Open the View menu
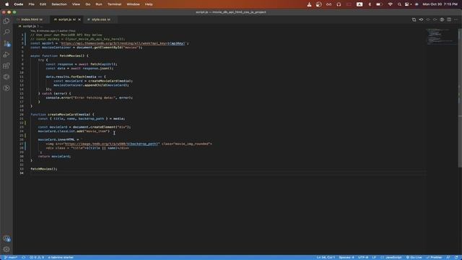462x260 pixels. [76, 4]
